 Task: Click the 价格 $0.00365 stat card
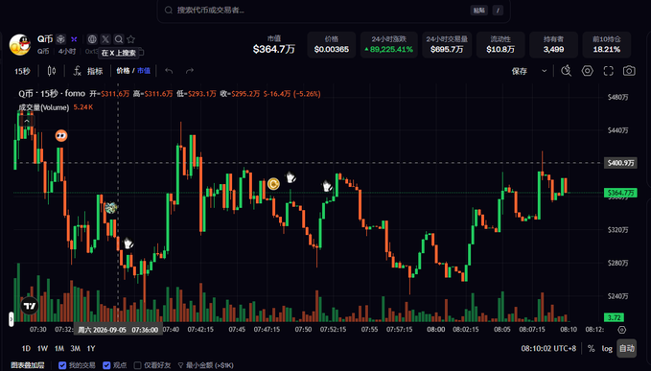click(x=332, y=45)
